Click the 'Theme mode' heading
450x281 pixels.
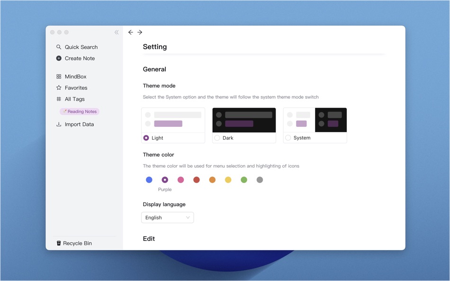[159, 86]
